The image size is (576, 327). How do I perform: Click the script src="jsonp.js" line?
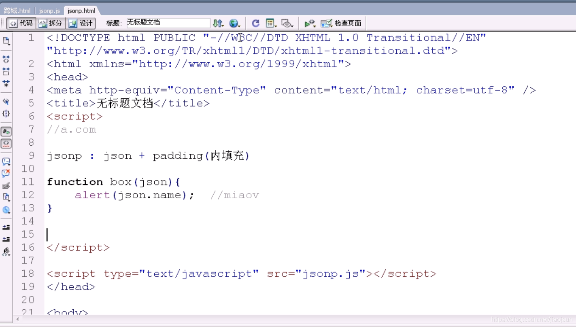[x=241, y=274]
